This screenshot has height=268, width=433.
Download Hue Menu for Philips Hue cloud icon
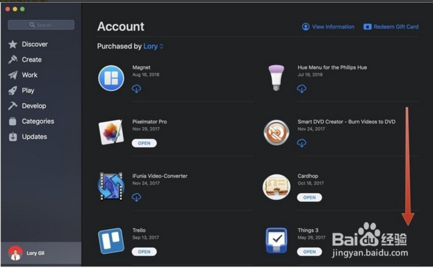click(302, 89)
